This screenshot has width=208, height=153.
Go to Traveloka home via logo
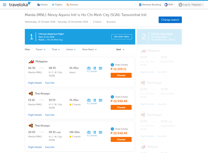point(20,4)
